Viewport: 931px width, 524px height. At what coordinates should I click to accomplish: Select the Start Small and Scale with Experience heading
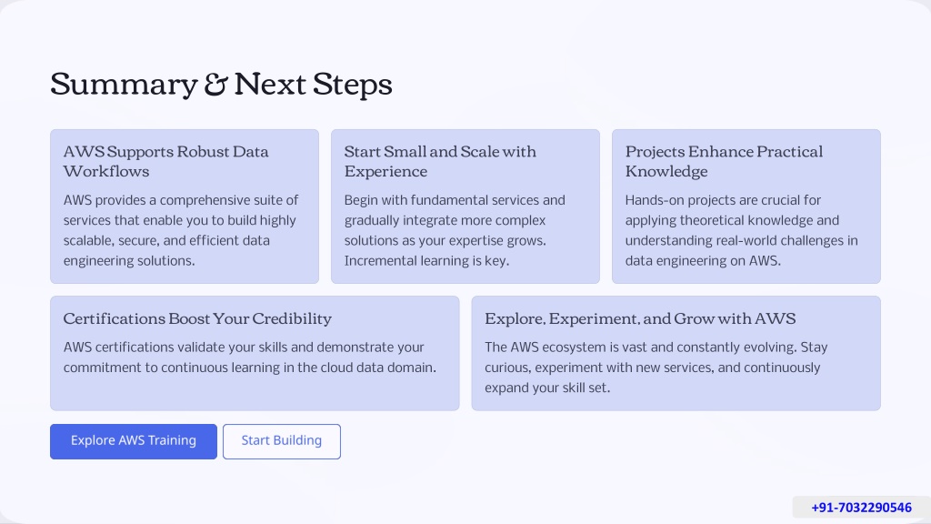440,161
